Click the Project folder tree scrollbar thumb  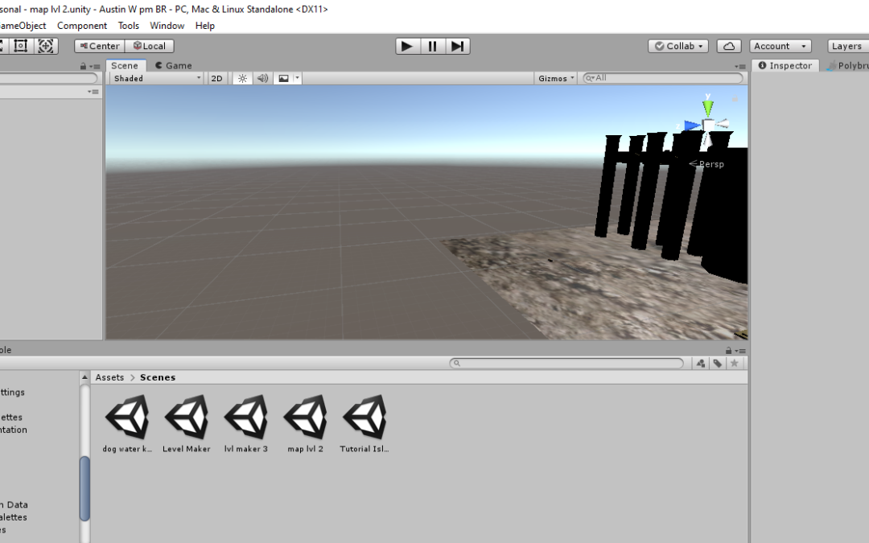(84, 489)
